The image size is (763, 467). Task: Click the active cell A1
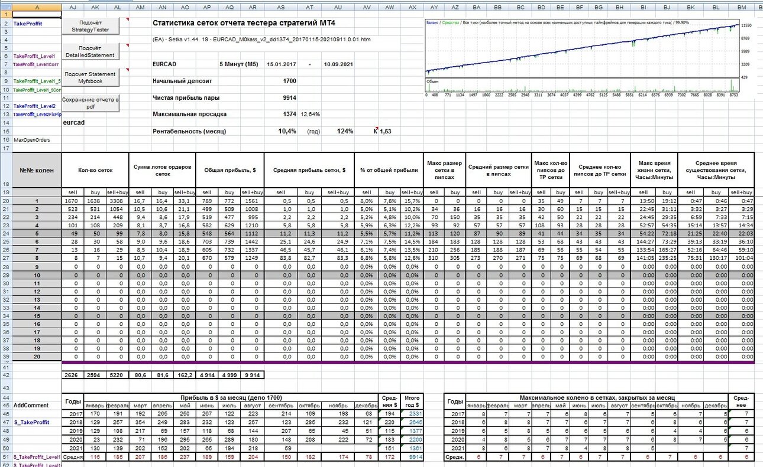37,14
